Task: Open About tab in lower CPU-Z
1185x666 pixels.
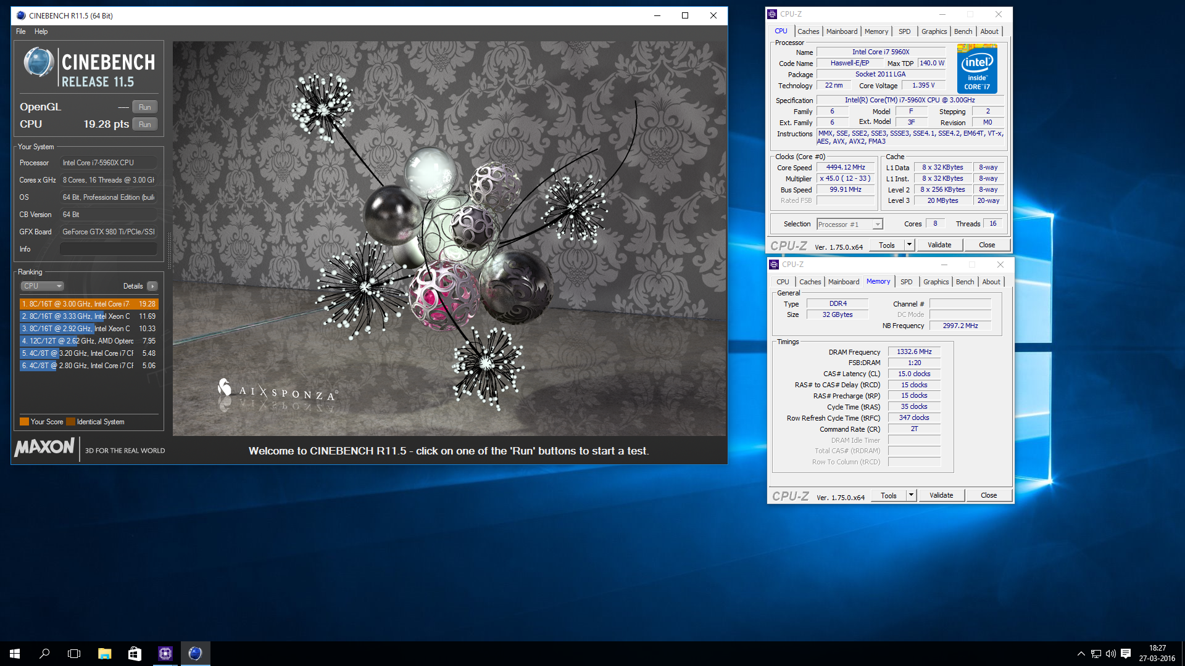Action: pyautogui.click(x=991, y=282)
